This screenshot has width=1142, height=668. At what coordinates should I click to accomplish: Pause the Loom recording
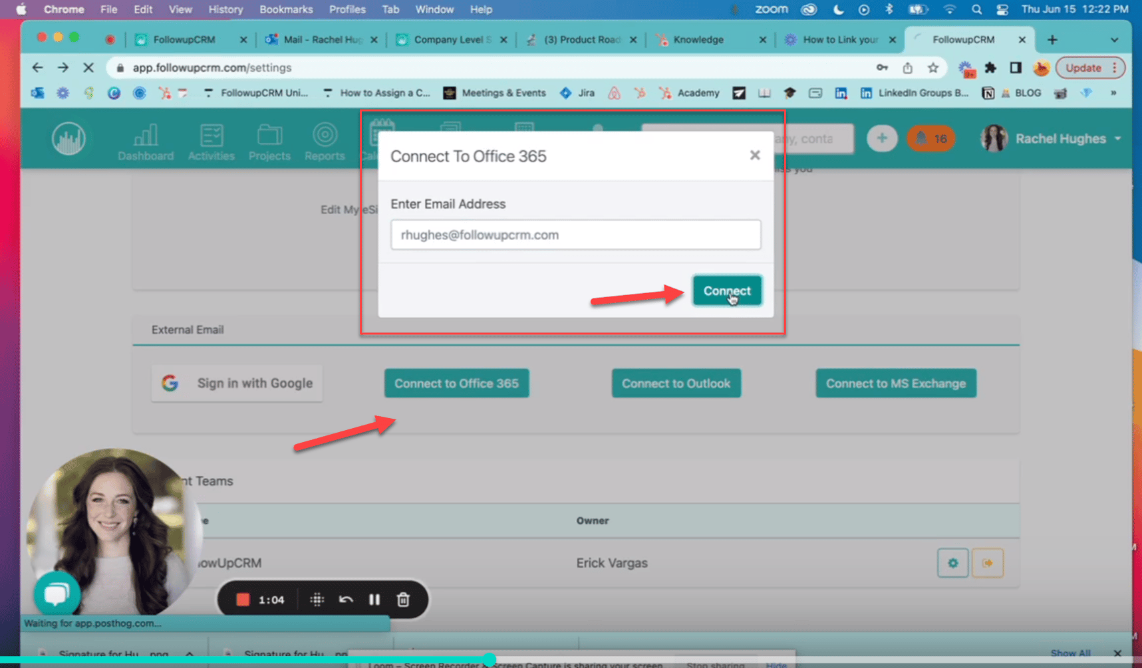tap(374, 599)
